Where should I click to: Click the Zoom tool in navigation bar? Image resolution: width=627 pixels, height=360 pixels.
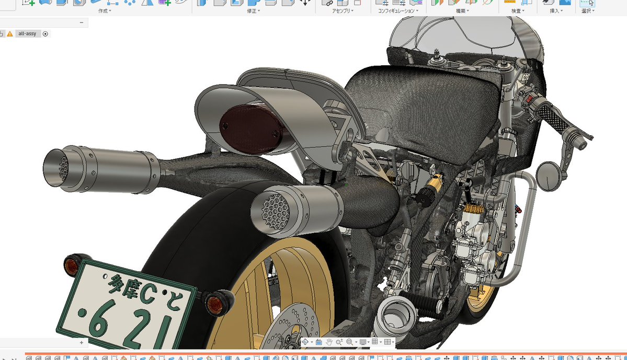[339, 342]
